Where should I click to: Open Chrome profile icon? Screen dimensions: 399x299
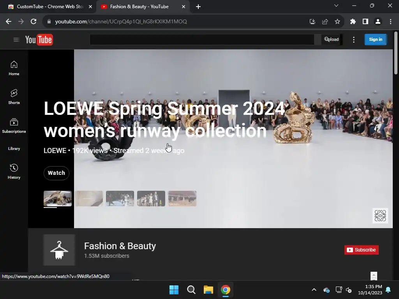click(x=378, y=22)
